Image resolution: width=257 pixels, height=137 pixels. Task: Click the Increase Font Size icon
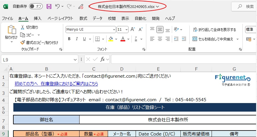[x=133, y=30]
